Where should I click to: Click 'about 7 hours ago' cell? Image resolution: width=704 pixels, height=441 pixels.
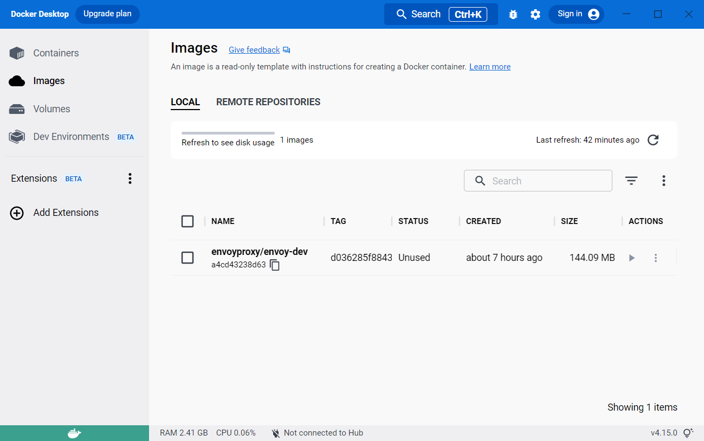pos(504,258)
